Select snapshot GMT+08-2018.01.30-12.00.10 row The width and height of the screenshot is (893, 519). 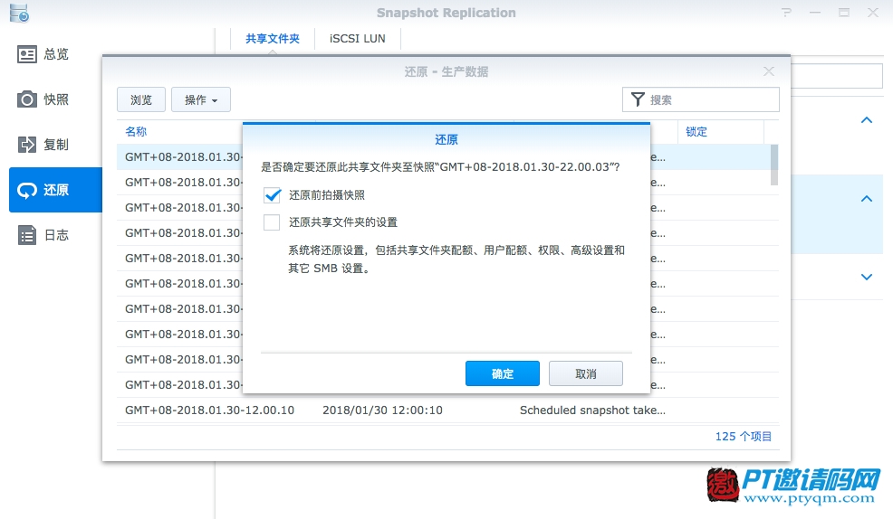pyautogui.click(x=447, y=410)
